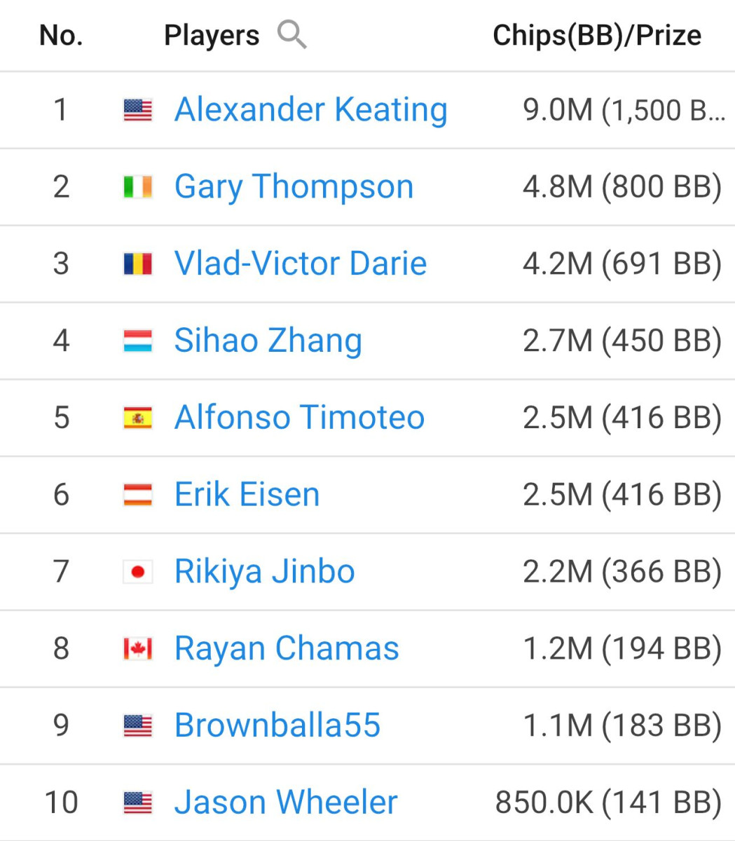735x841 pixels.
Task: Click the Luxembourg flag beside Sihao Zhang
Action: point(137,341)
